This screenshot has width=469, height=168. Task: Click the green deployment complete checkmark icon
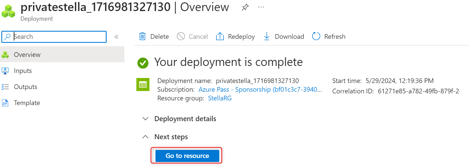[x=143, y=63]
